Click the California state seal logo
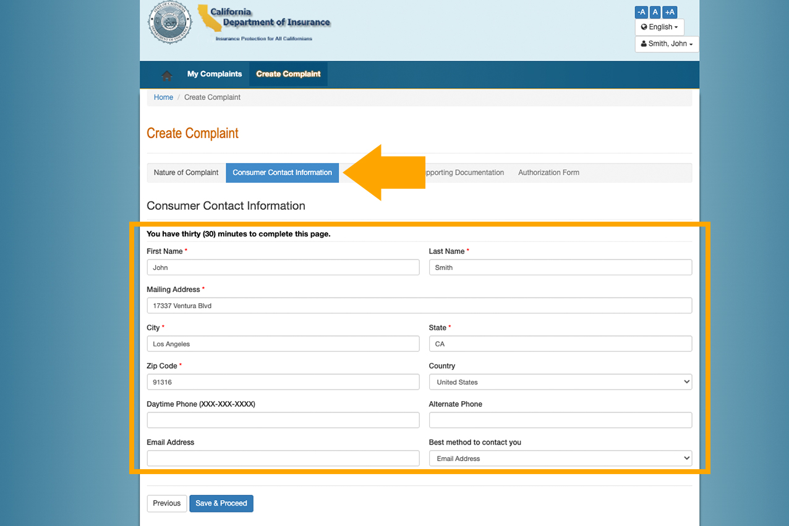This screenshot has height=526, width=789. pos(170,23)
